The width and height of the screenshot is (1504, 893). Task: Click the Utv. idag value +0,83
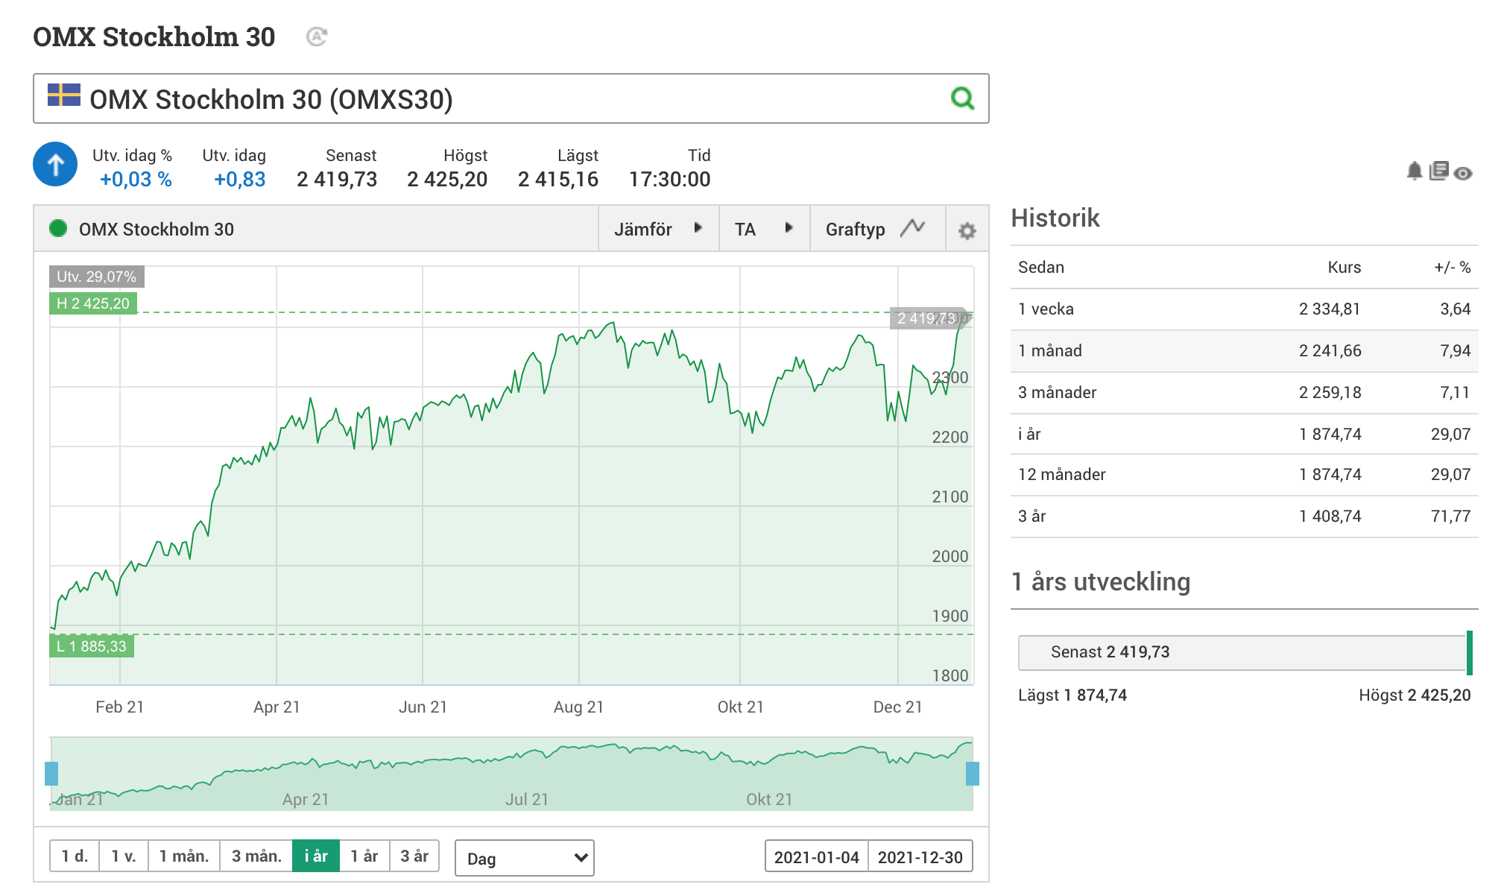[x=239, y=180]
